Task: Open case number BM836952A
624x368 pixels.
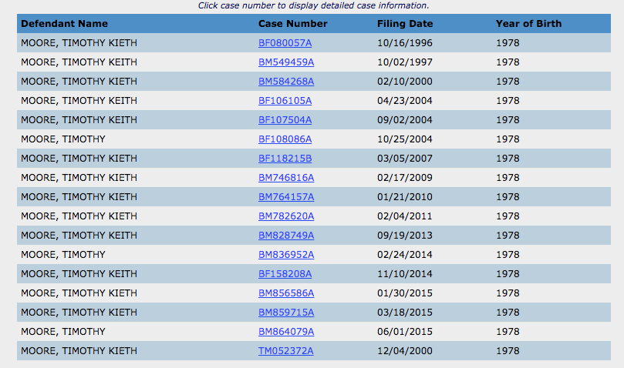Action: pyautogui.click(x=286, y=255)
